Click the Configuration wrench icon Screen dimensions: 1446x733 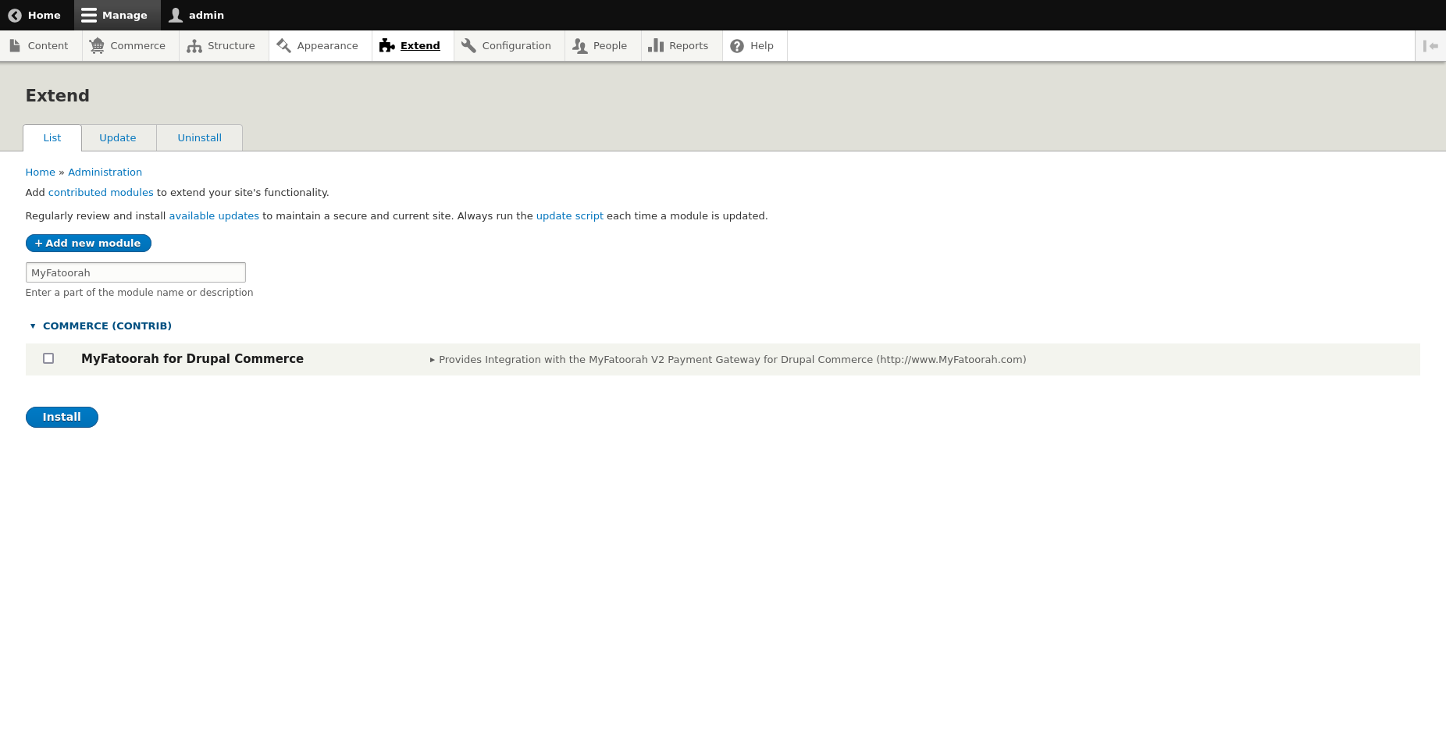(x=468, y=46)
